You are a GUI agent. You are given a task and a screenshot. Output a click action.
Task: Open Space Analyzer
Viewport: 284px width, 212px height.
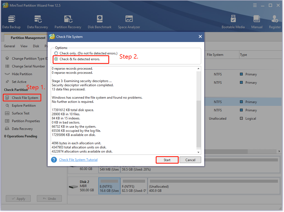click(x=129, y=22)
